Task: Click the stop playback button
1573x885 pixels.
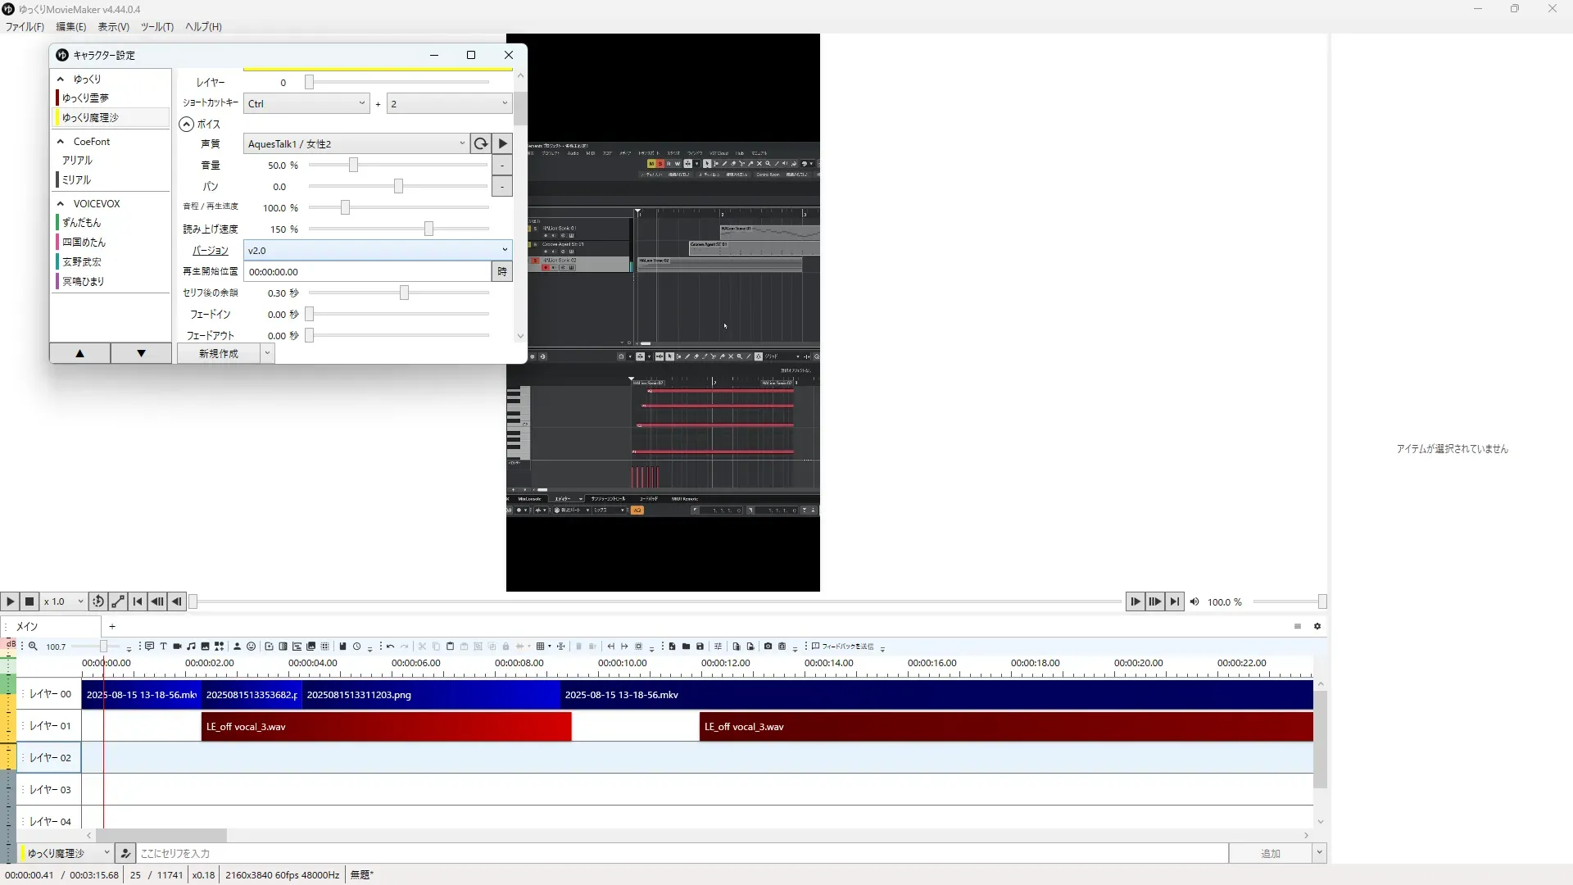Action: tap(29, 601)
